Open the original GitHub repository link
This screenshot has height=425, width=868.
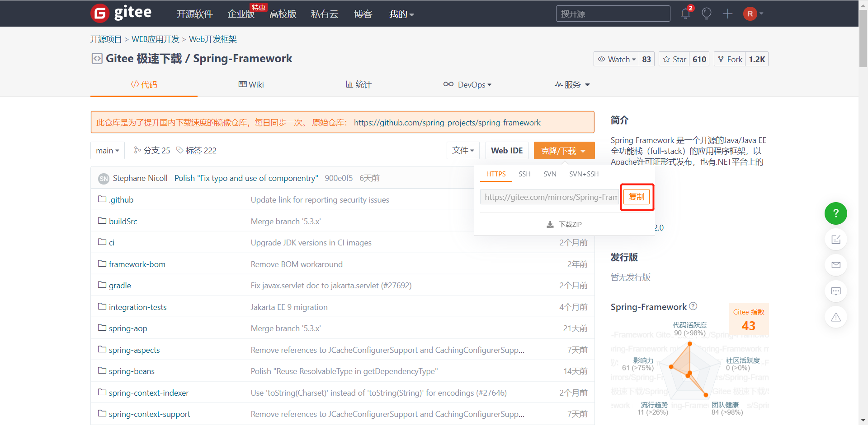point(447,123)
